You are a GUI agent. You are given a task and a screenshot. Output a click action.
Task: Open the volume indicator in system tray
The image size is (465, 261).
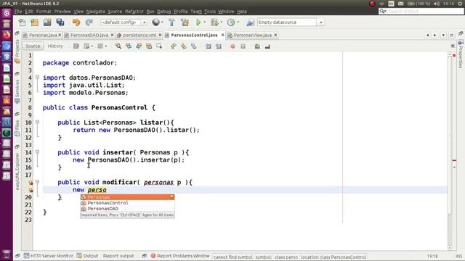tap(437, 4)
